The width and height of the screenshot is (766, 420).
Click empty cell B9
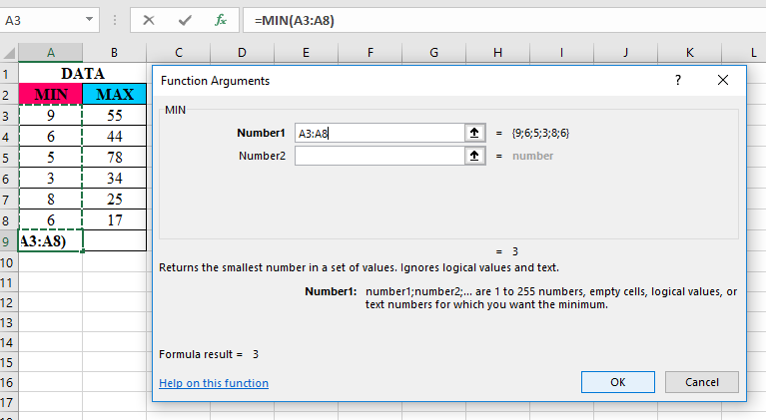click(114, 241)
